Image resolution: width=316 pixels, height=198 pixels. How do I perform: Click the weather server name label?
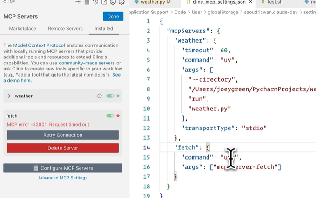pos(24,96)
